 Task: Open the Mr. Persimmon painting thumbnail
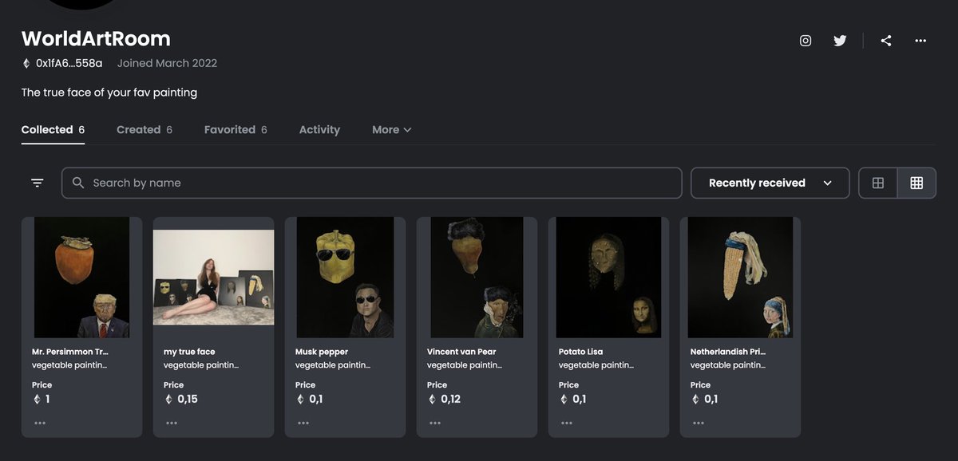click(81, 277)
